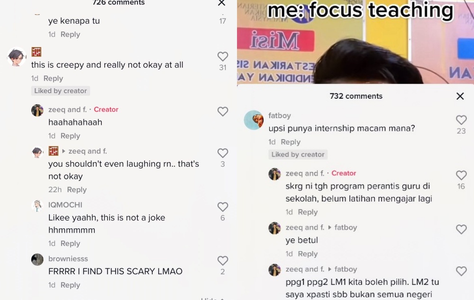Like the creator's "haahahahaah" reply
Image resolution: width=474 pixels, height=300 pixels.
click(222, 112)
